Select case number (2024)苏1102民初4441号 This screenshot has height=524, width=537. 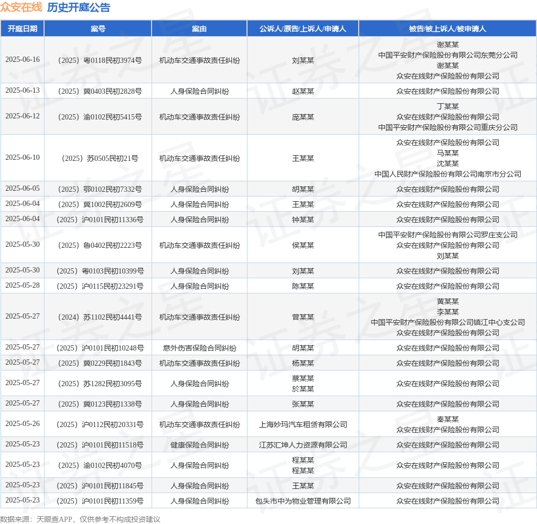pyautogui.click(x=100, y=317)
